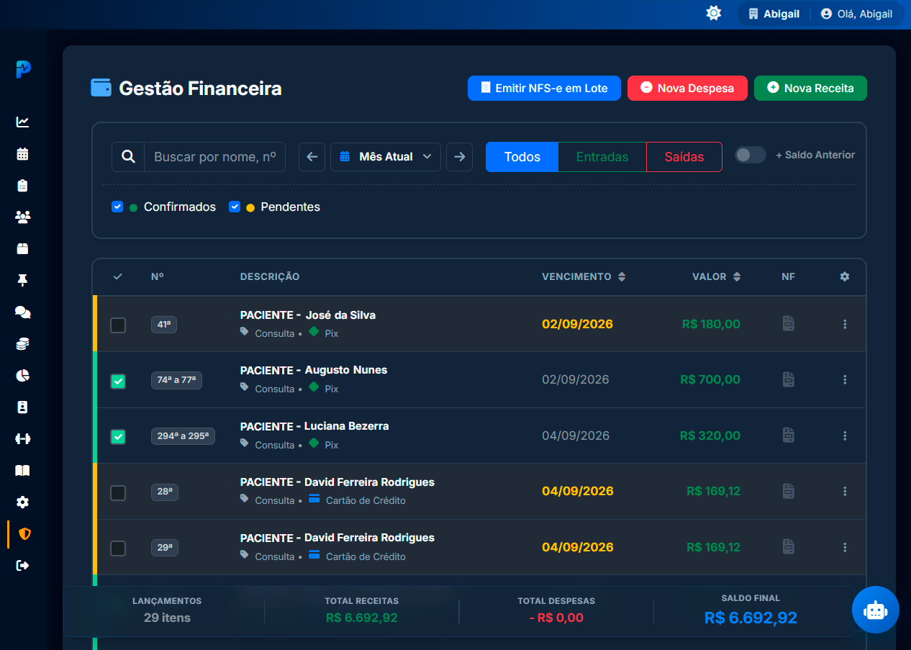911x650 pixels.
Task: Open the Olá, Abigail user menu
Action: coord(856,14)
